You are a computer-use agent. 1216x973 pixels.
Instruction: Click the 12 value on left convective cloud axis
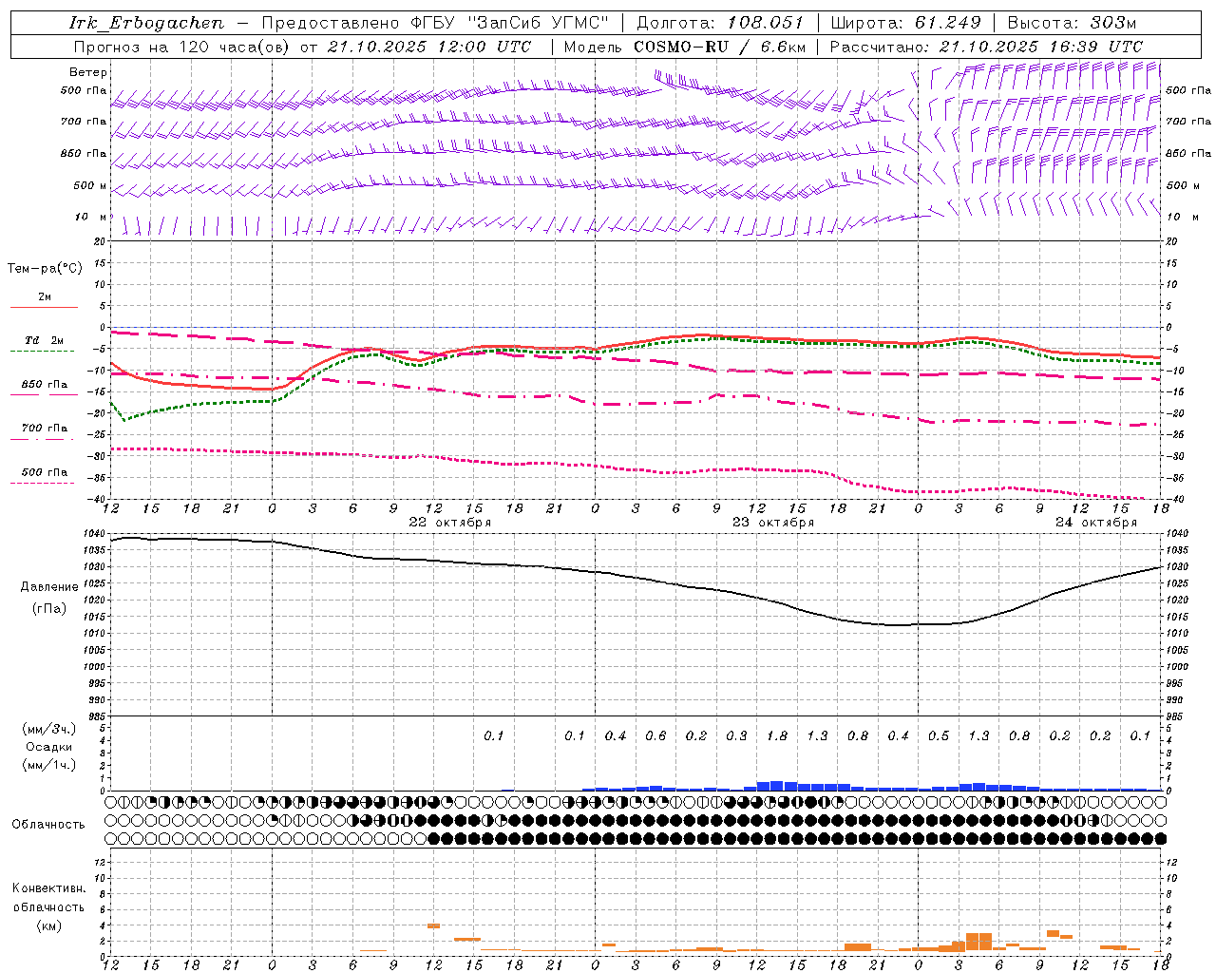pyautogui.click(x=102, y=862)
